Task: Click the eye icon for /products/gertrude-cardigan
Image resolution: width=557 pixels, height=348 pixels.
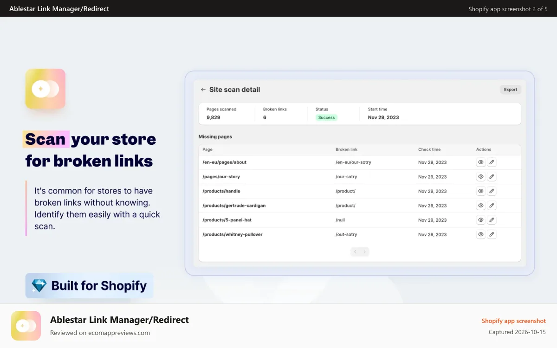Action: 481,206
